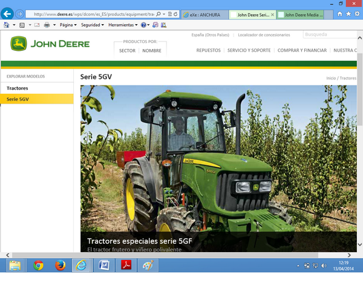Click the network tray icon
363x303 pixels.
point(315,265)
